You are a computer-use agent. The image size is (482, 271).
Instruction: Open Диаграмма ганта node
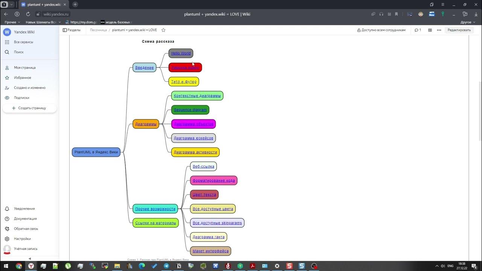pyautogui.click(x=209, y=237)
